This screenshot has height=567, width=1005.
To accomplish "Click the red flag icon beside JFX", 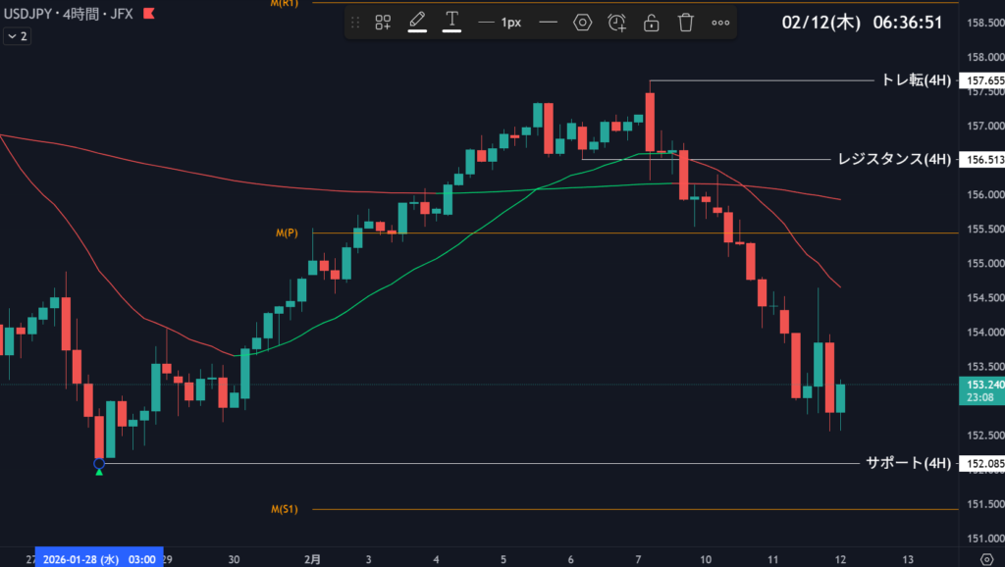I will point(148,14).
